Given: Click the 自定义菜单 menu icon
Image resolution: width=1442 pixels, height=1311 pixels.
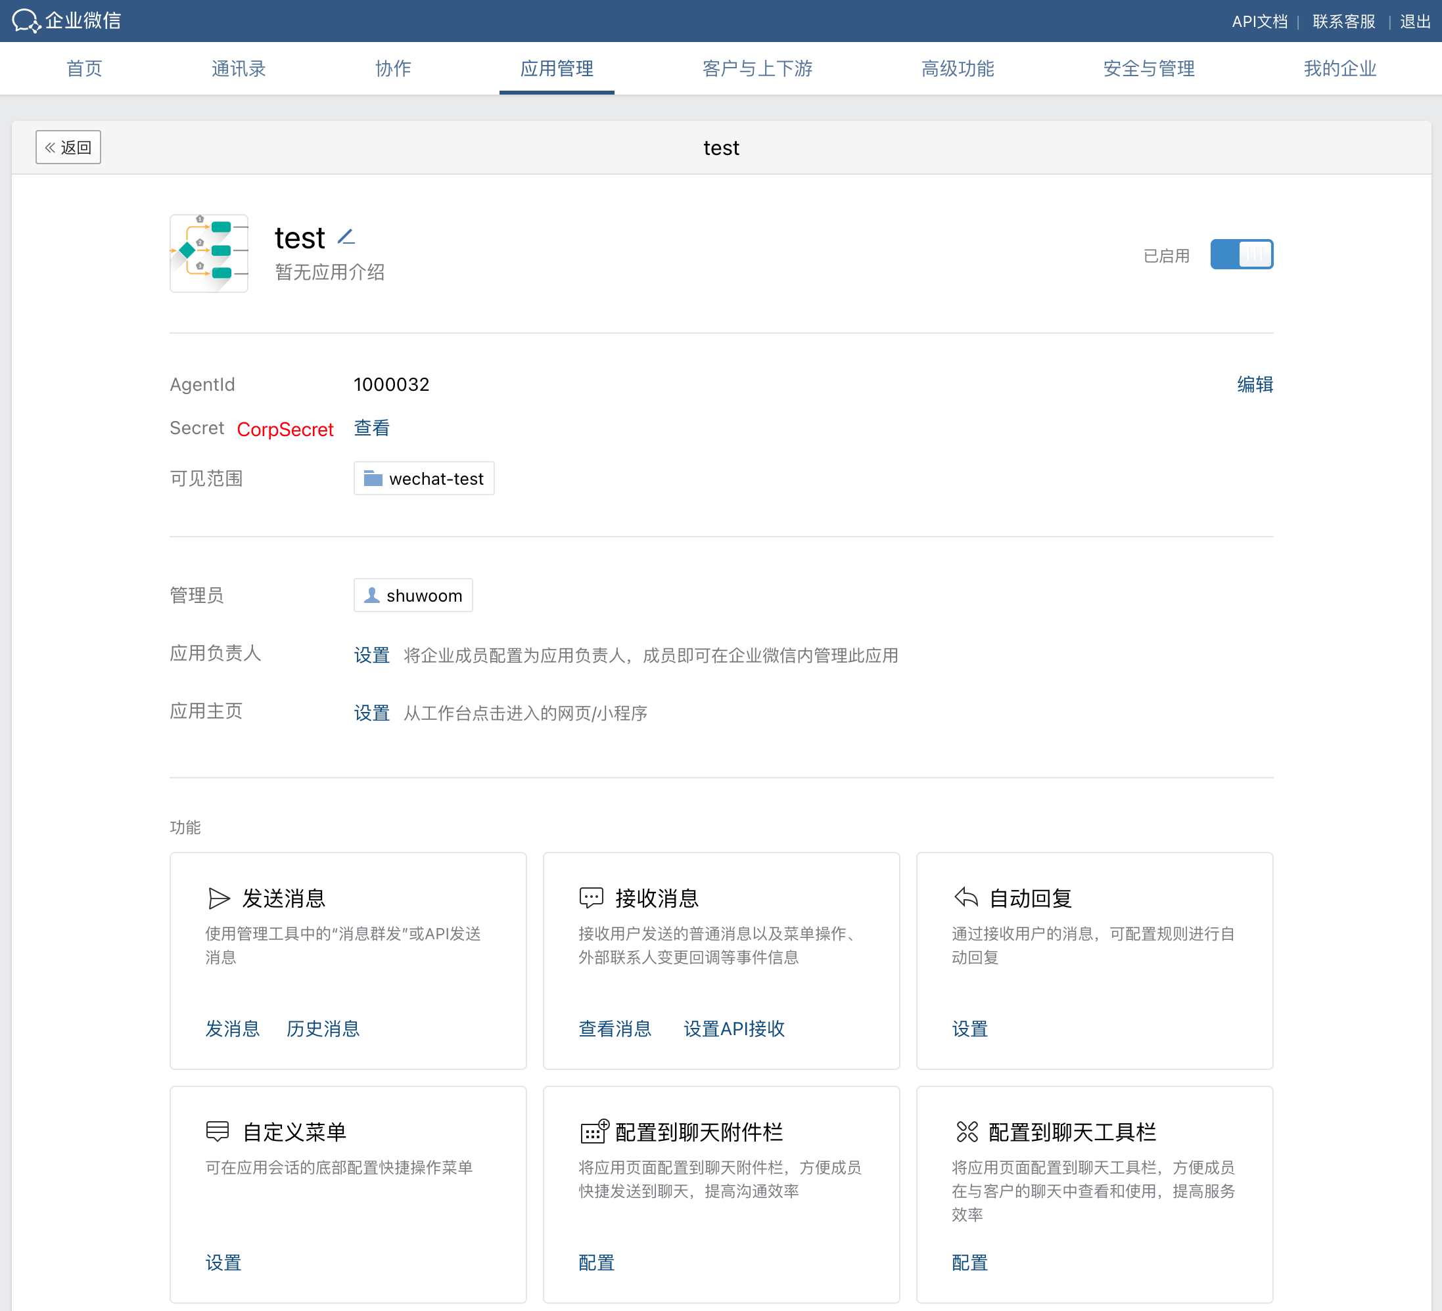Looking at the screenshot, I should click(218, 1131).
